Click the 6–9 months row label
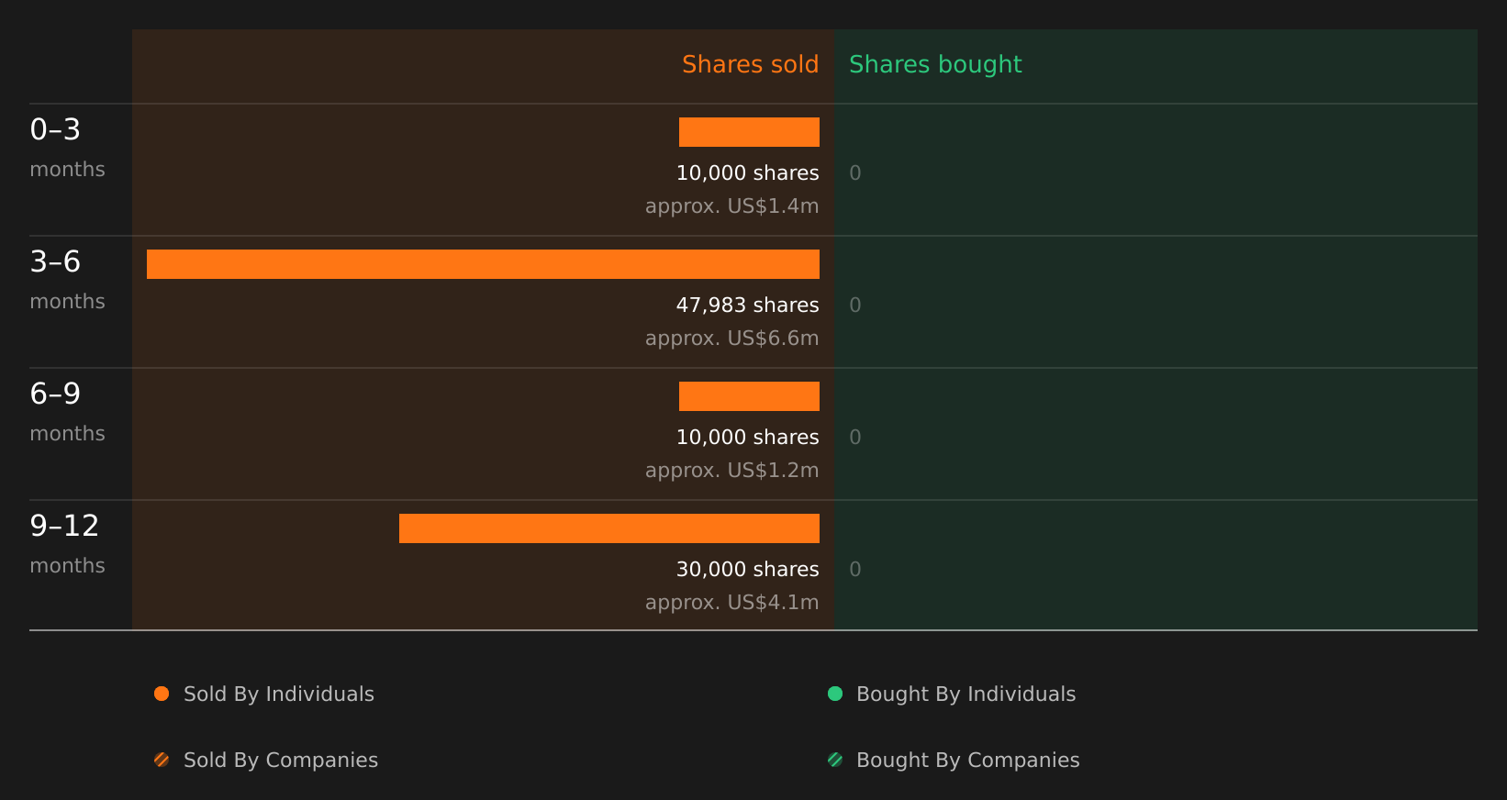Screen dimensions: 1507x800 pyautogui.click(x=67, y=412)
